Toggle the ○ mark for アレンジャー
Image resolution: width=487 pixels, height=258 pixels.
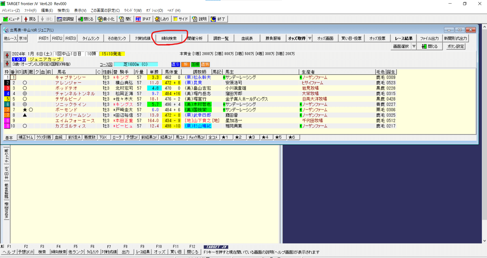pyautogui.click(x=25, y=83)
